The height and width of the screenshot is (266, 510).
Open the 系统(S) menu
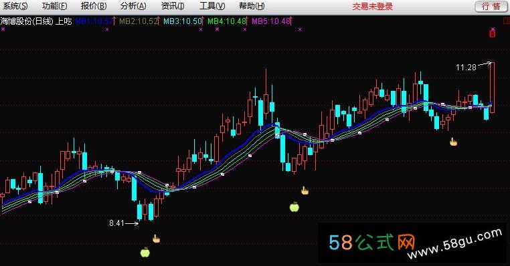click(14, 6)
